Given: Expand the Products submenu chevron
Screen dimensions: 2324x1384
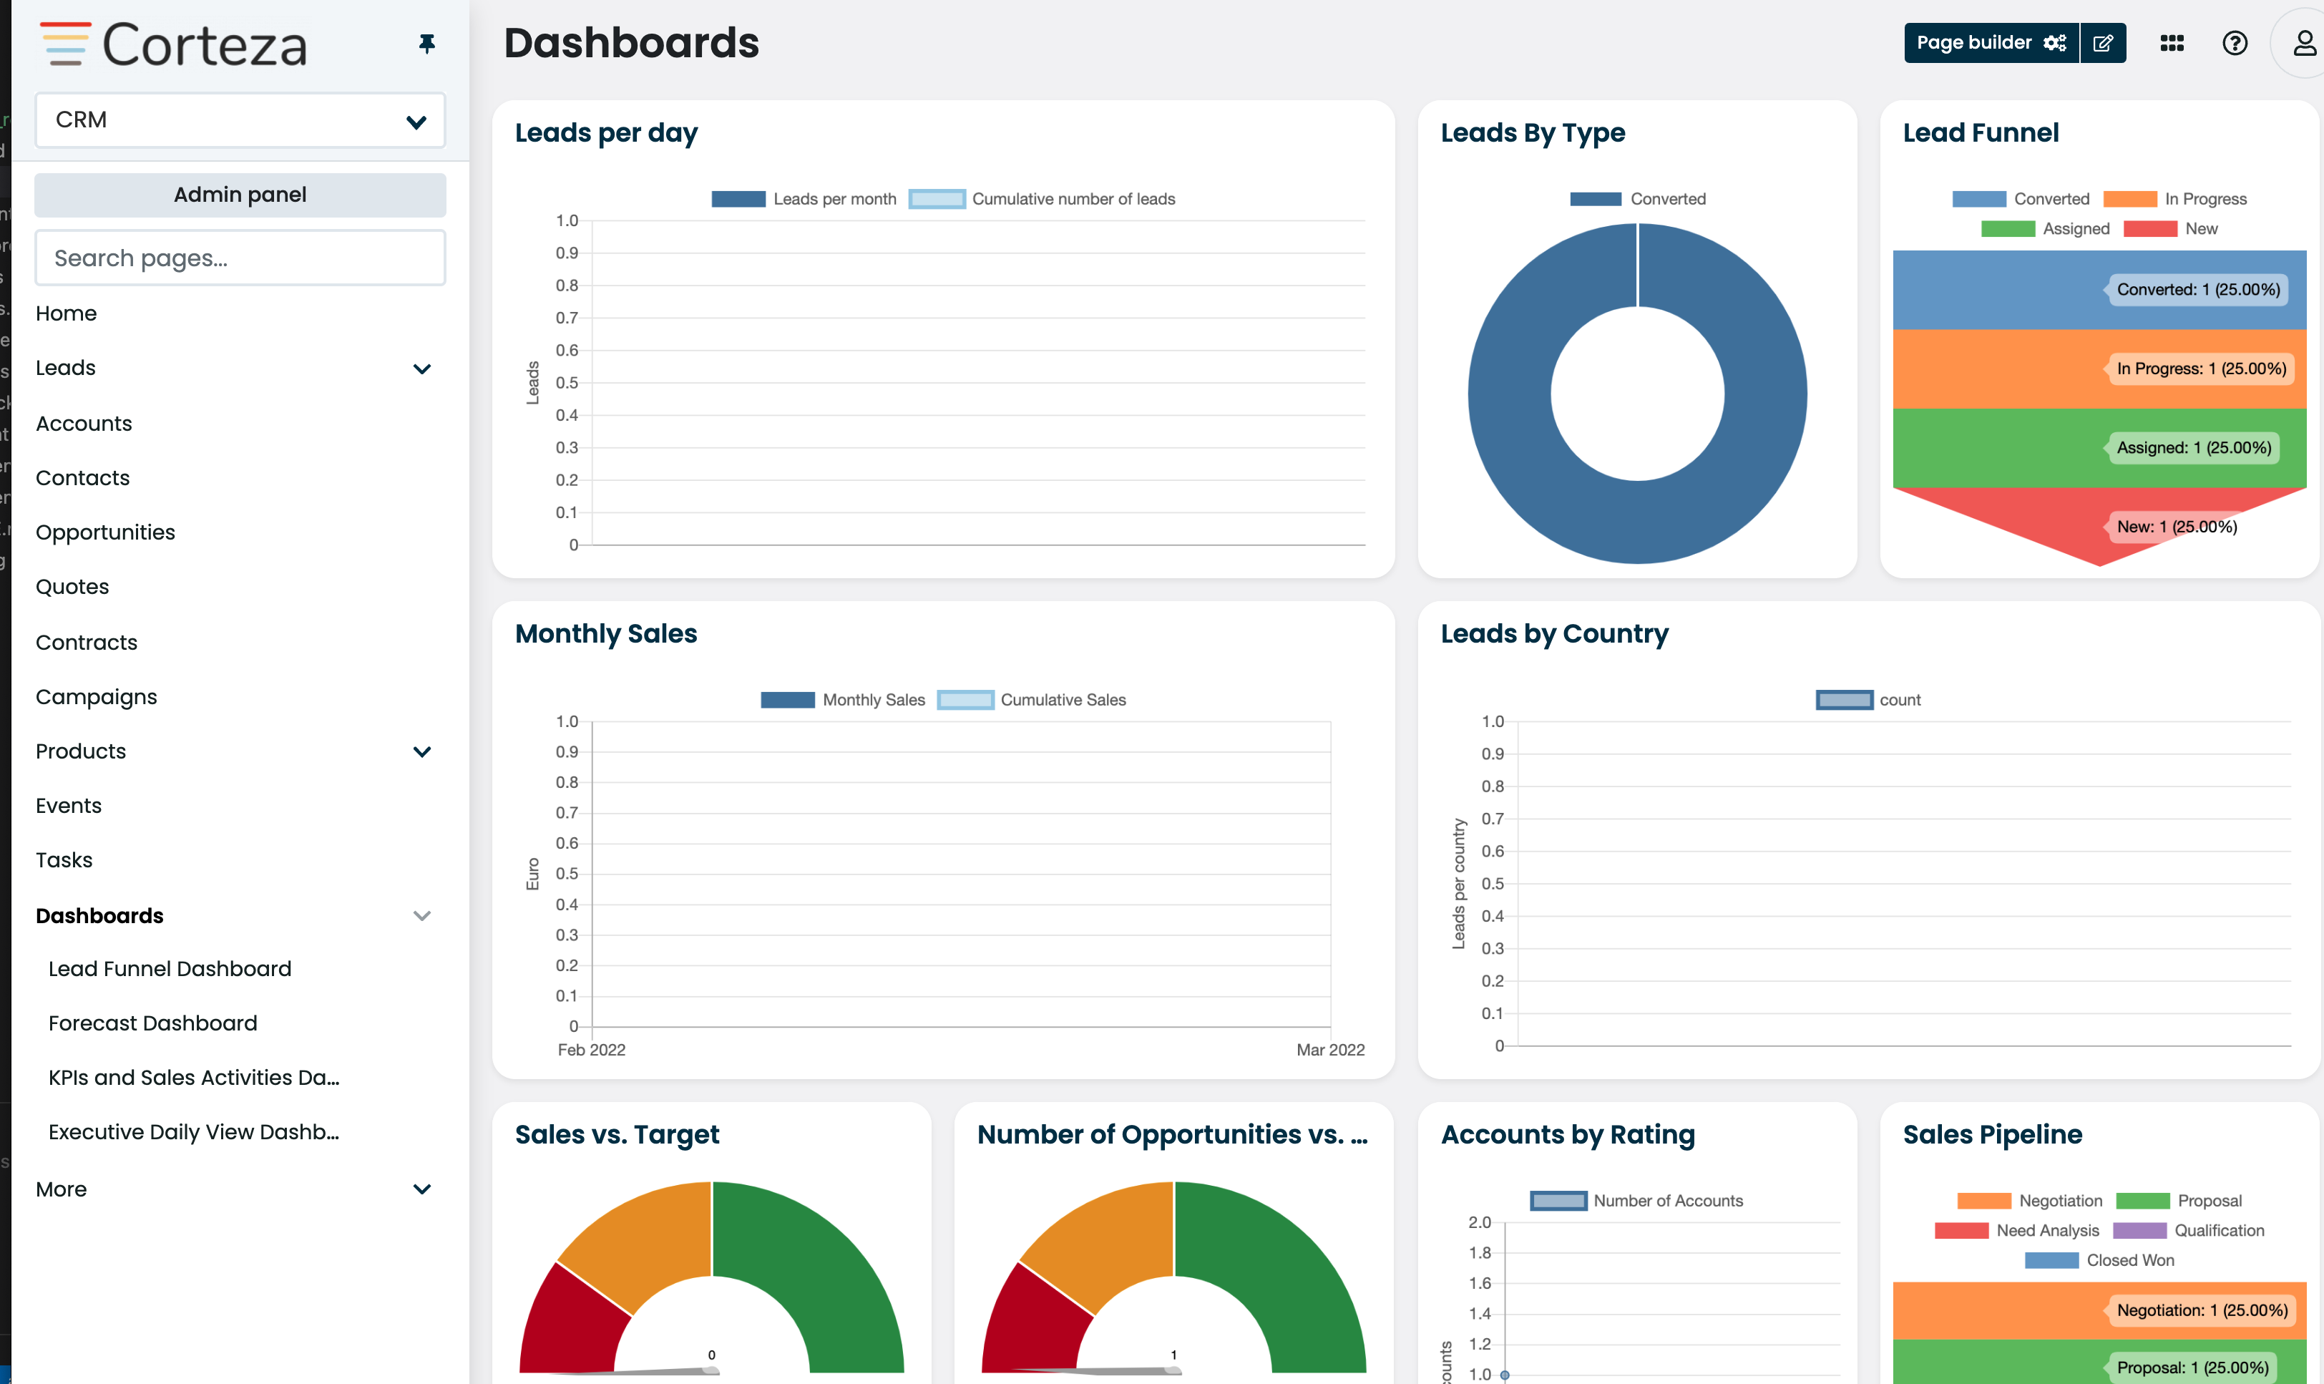Looking at the screenshot, I should tap(422, 751).
